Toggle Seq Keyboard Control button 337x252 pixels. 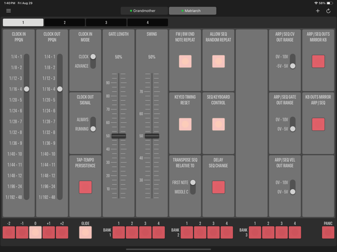219,124
